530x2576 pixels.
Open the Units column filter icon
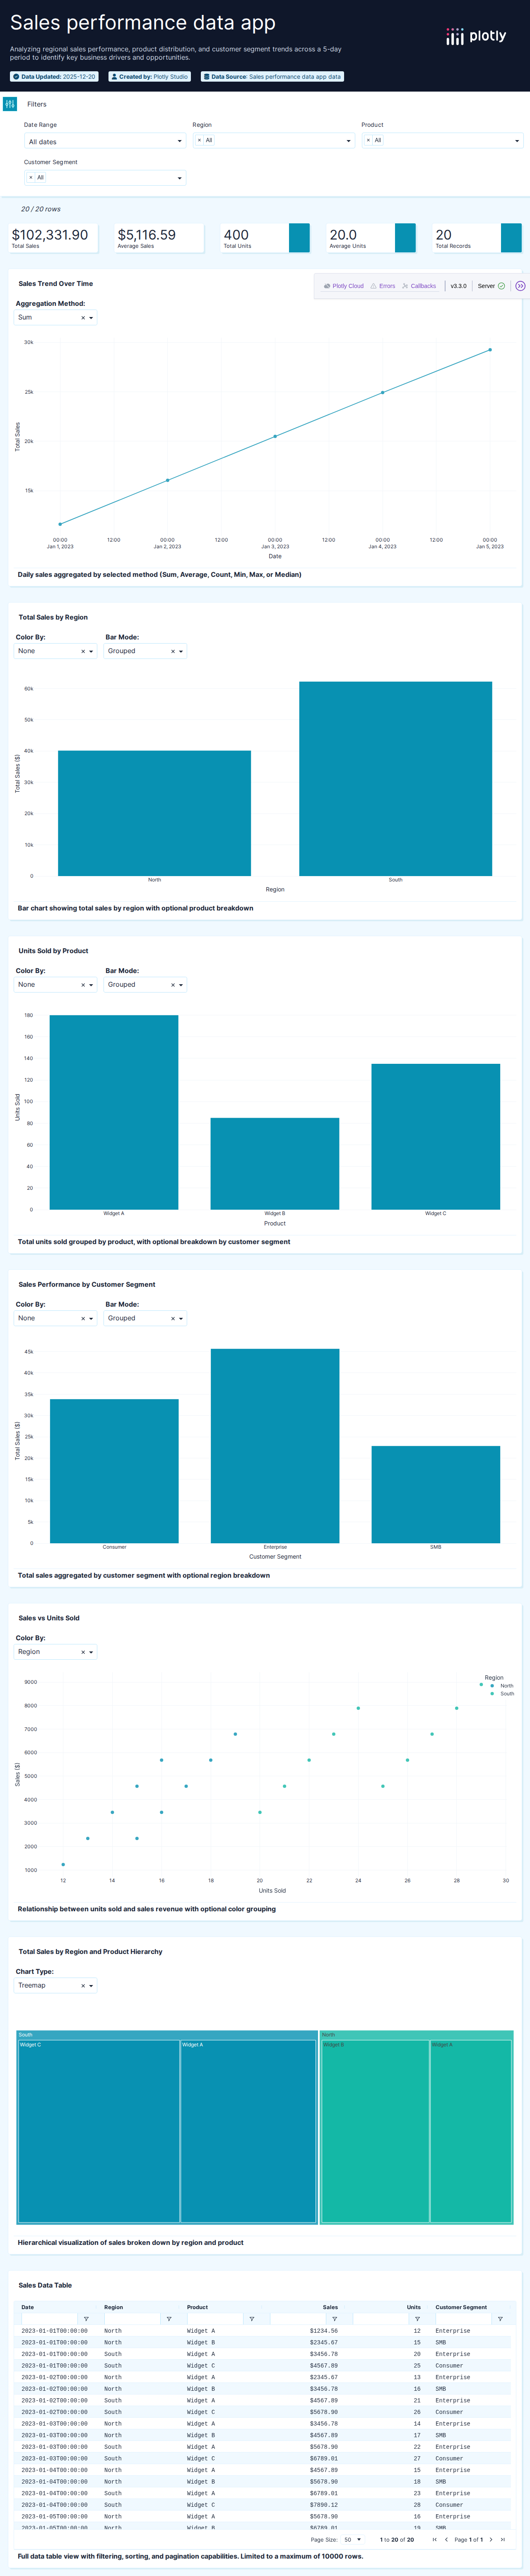point(418,2319)
